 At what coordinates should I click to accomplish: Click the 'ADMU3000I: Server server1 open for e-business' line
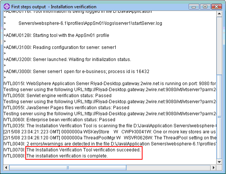pyautogui.click(x=76, y=72)
